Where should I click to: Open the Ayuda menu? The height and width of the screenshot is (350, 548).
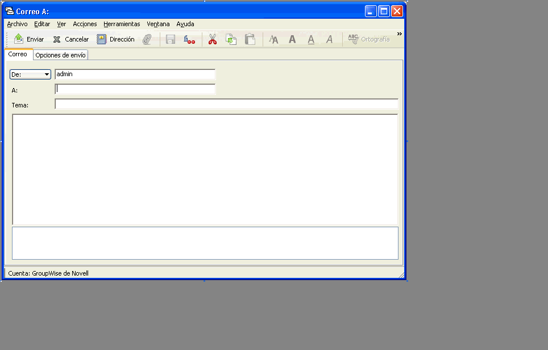[185, 24]
